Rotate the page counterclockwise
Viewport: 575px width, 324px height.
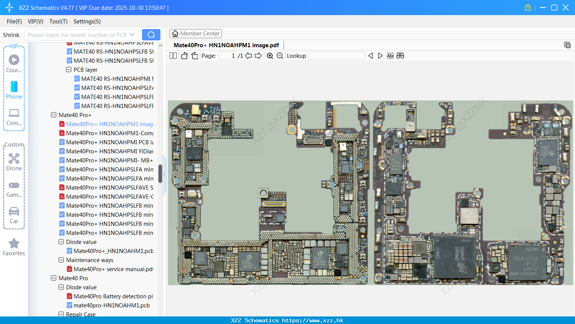coord(184,56)
